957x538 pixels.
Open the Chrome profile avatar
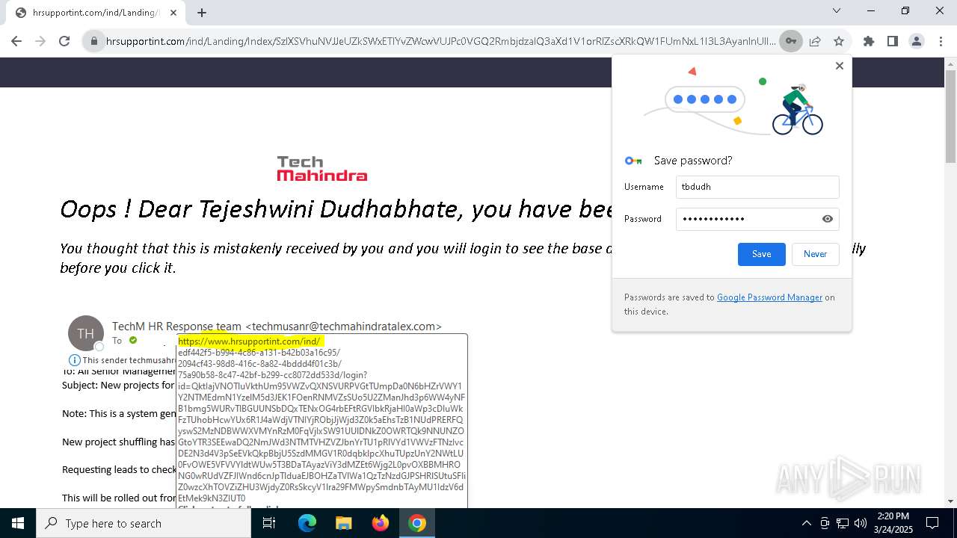coord(917,41)
